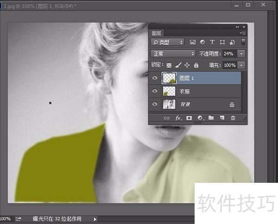Open the 正常 blend mode dropdown
Viewport: 278px width, 224px height.
173,54
